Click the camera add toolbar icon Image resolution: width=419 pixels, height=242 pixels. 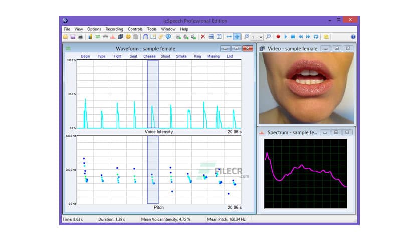click(x=178, y=37)
